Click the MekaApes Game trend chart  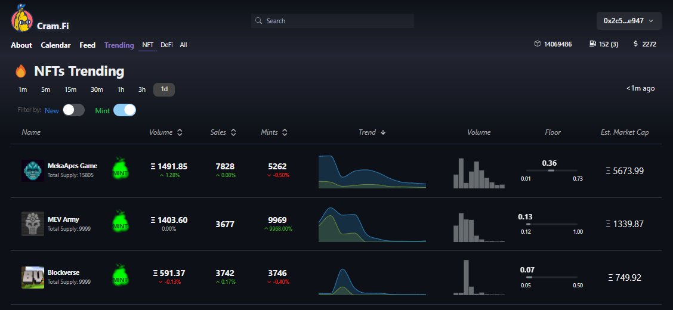(372, 172)
